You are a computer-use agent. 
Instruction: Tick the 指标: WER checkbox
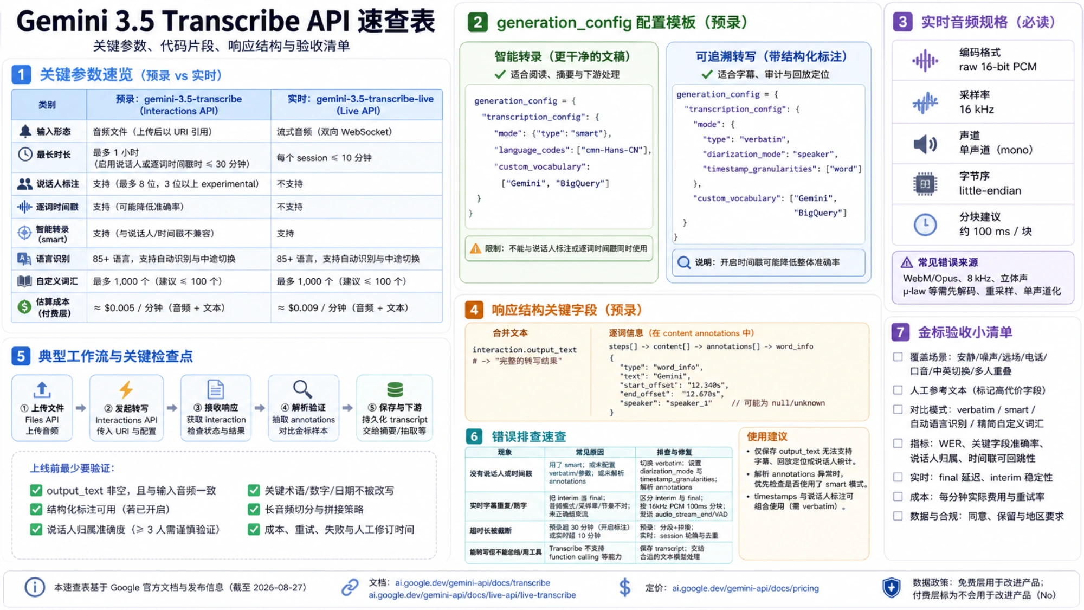click(898, 444)
